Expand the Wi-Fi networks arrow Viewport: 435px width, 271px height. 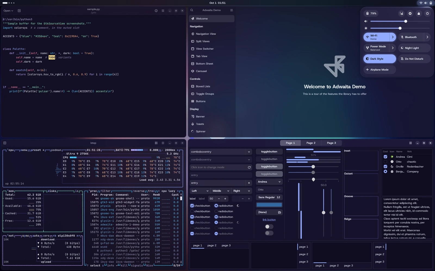[x=393, y=37]
